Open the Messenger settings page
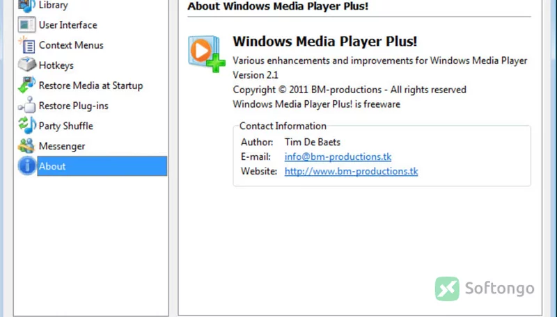This screenshot has height=317, width=557. 62,147
